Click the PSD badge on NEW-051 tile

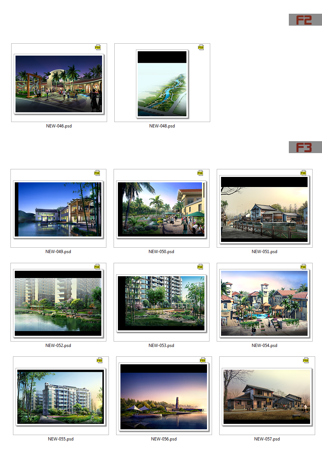coord(303,173)
